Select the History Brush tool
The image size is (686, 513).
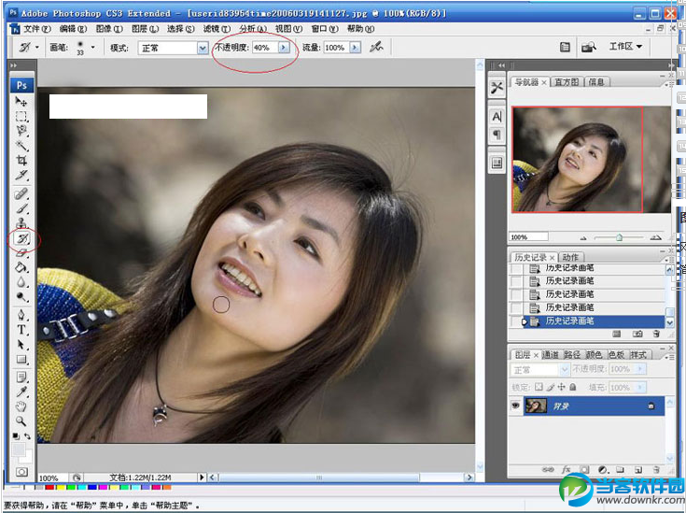[21, 238]
